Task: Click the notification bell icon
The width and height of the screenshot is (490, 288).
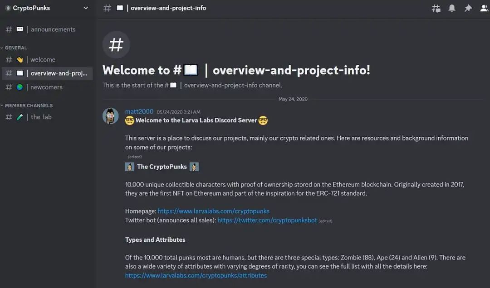Action: tap(452, 8)
